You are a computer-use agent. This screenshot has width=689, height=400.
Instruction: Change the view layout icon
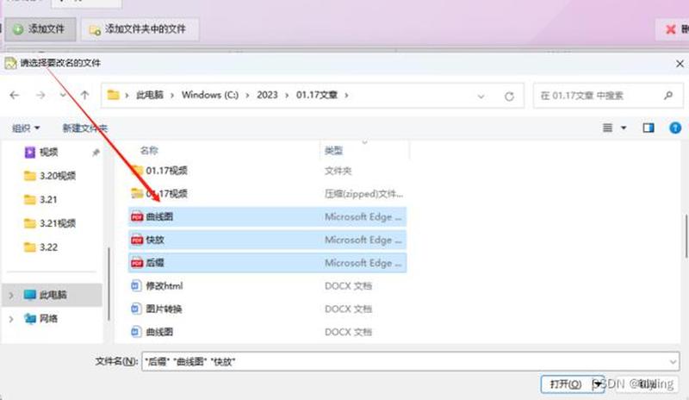[x=608, y=128]
